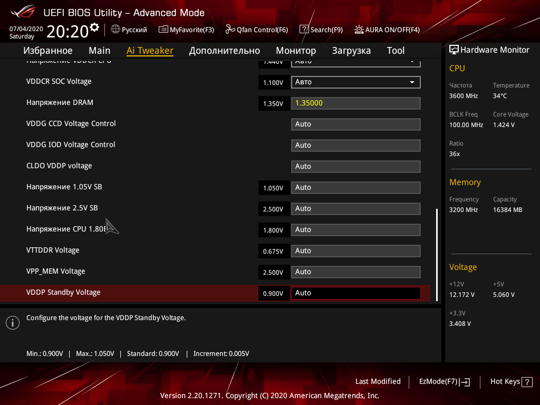This screenshot has width=540, height=405.
Task: Click the Last Modified button
Action: tap(378, 381)
